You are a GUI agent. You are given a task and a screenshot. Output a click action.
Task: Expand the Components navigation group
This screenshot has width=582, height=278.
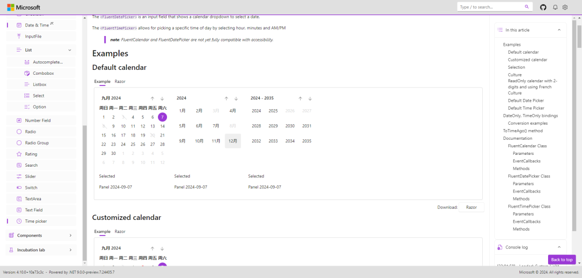(70, 236)
